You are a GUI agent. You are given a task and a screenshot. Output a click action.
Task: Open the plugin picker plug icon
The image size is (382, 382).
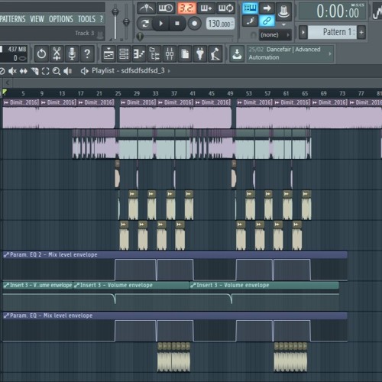point(200,53)
